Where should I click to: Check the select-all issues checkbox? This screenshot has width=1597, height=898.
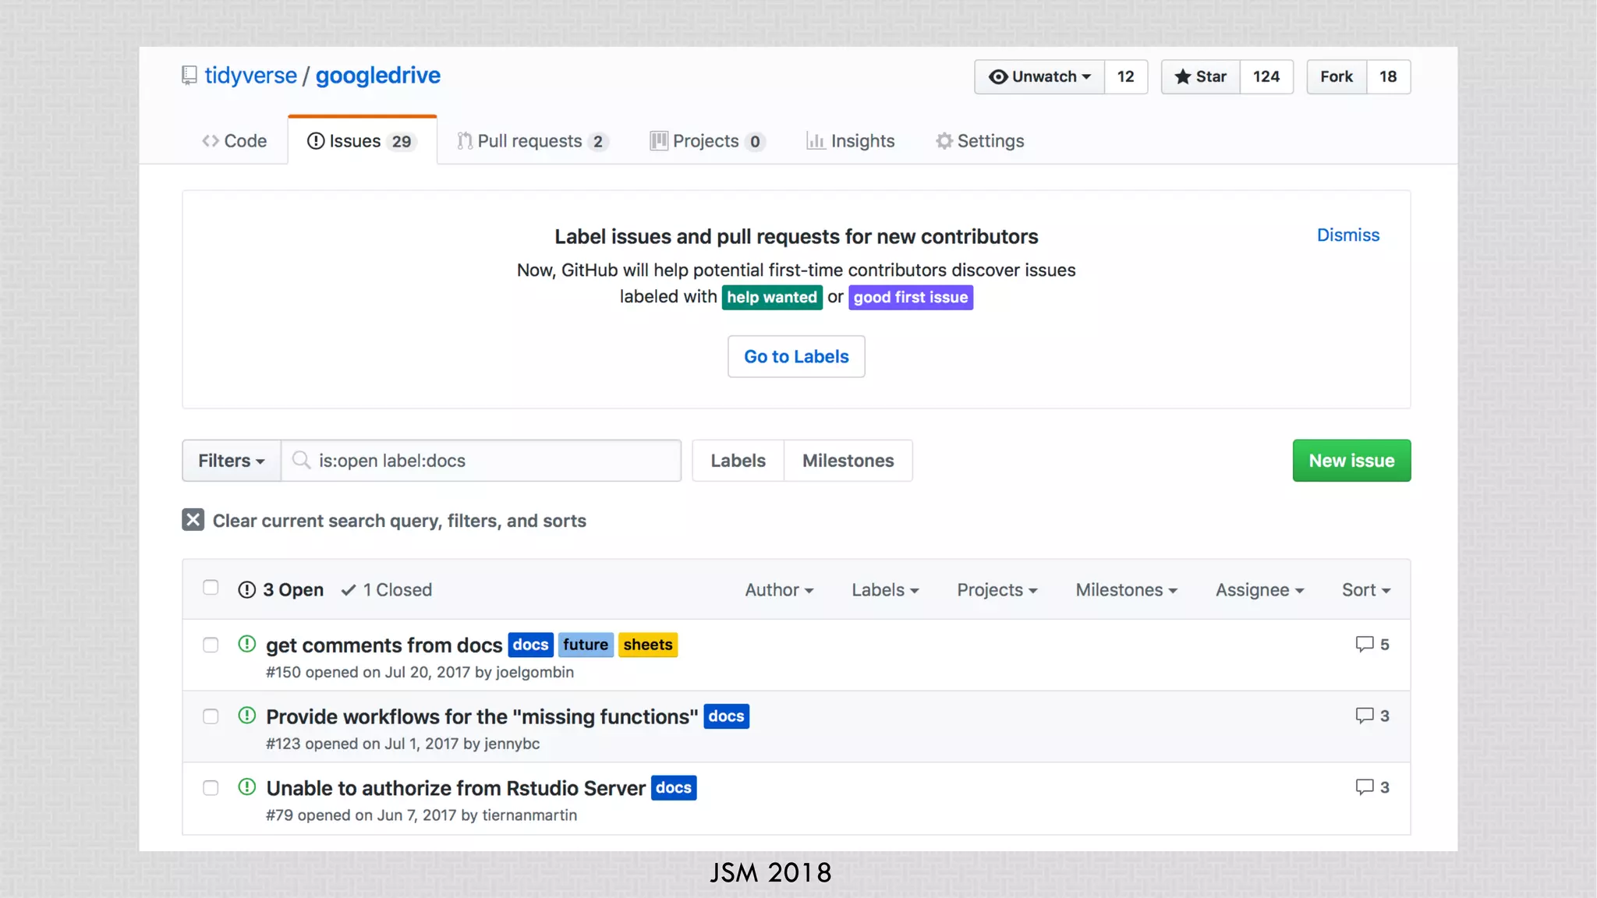211,588
